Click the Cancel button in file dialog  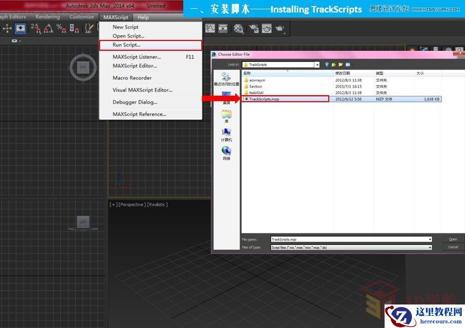coord(453,247)
